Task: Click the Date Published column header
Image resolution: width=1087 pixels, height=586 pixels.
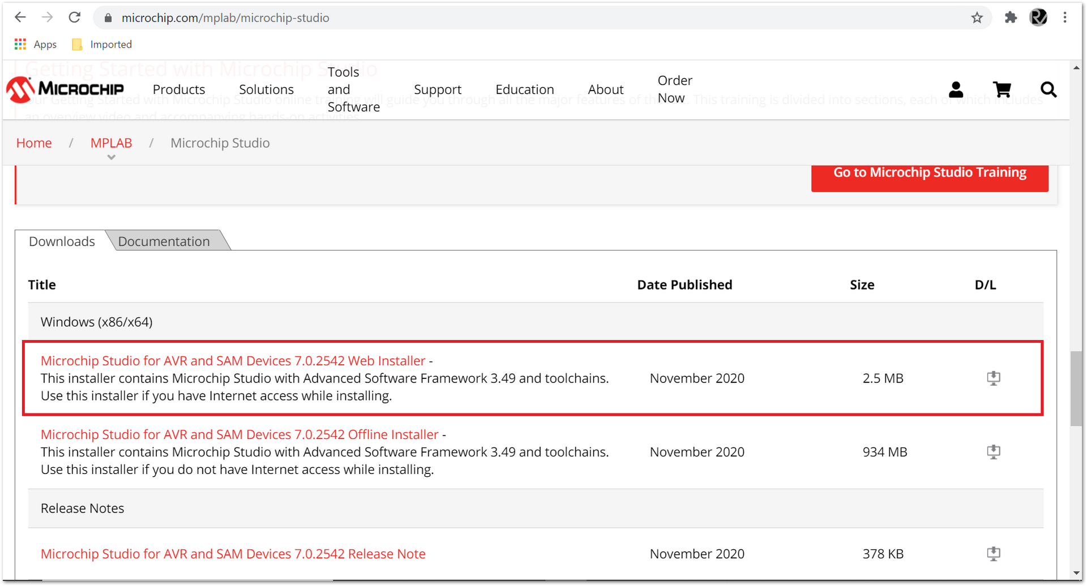Action: [x=684, y=285]
